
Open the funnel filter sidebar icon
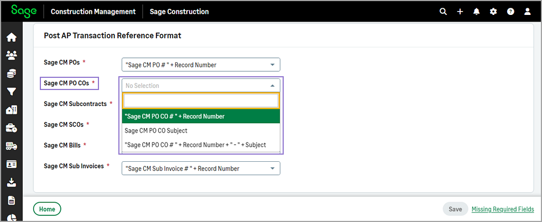[12, 92]
